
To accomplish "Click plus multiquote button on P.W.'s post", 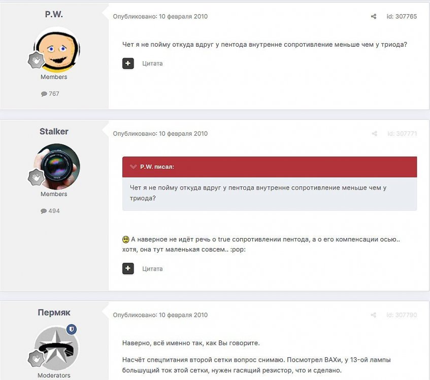I will [x=128, y=63].
